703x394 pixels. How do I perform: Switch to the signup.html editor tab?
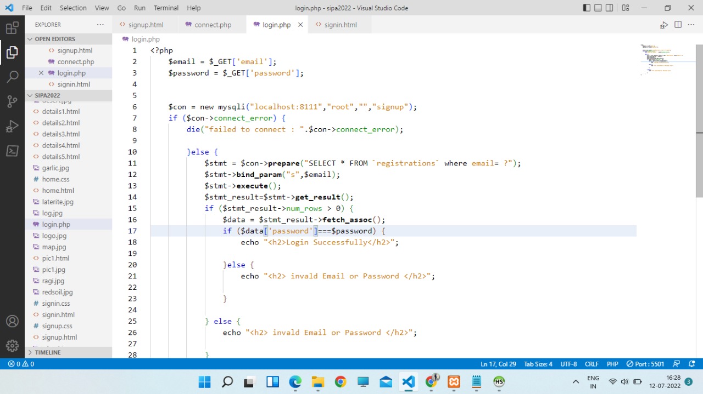(x=145, y=25)
